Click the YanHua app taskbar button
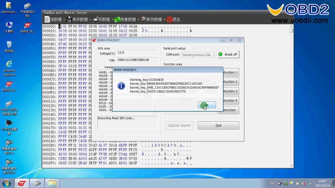This screenshot has width=335, height=188. pos(22,183)
